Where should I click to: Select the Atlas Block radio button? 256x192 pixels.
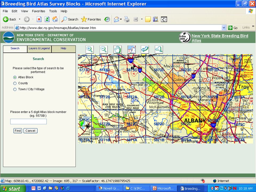point(15,77)
